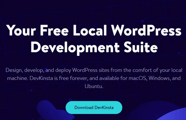Click the word "Local" in the headline

tap(89, 31)
